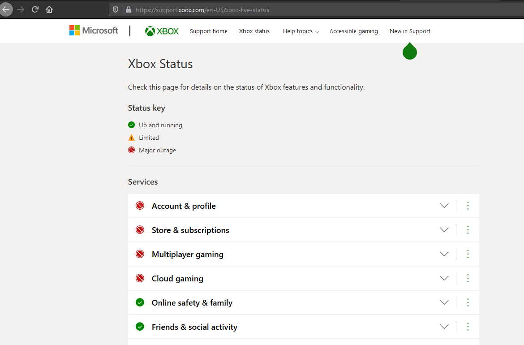524x345 pixels.
Task: Click the Store & subscriptions outage status icon
Action: pyautogui.click(x=140, y=230)
